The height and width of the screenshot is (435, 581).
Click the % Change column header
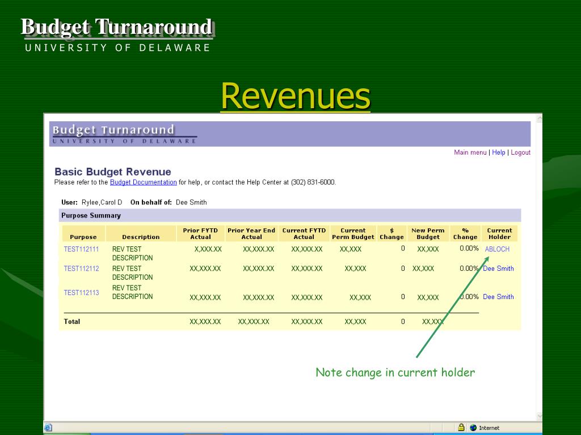465,234
